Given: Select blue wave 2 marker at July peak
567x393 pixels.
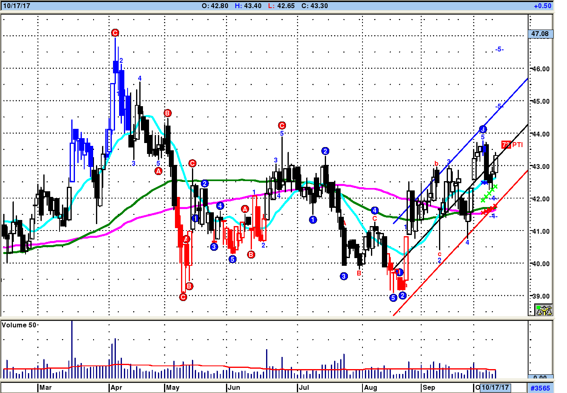Looking at the screenshot, I should [x=325, y=151].
